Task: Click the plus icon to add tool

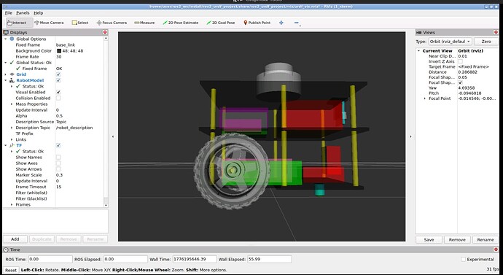Action: coord(281,23)
